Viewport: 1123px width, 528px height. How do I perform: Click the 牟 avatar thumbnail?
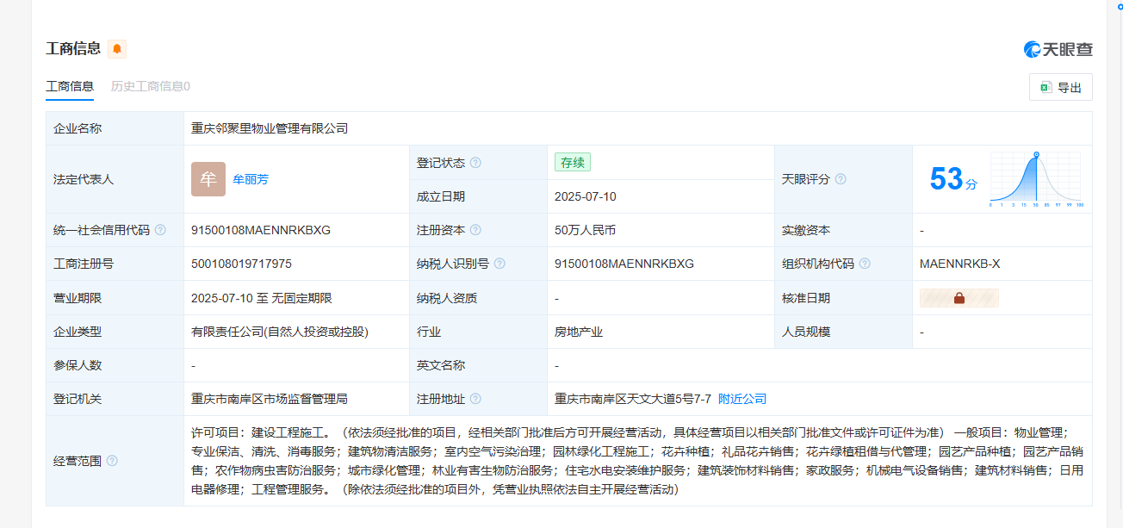(x=208, y=179)
